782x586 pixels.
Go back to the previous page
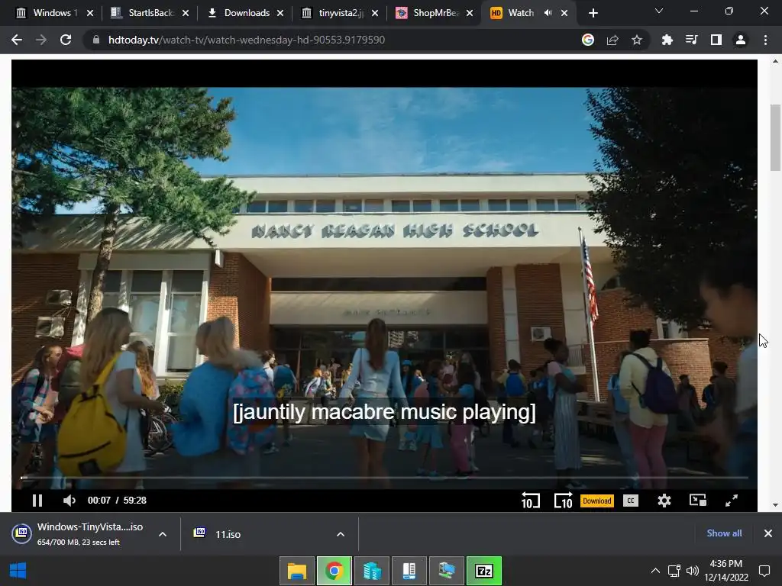click(x=17, y=40)
